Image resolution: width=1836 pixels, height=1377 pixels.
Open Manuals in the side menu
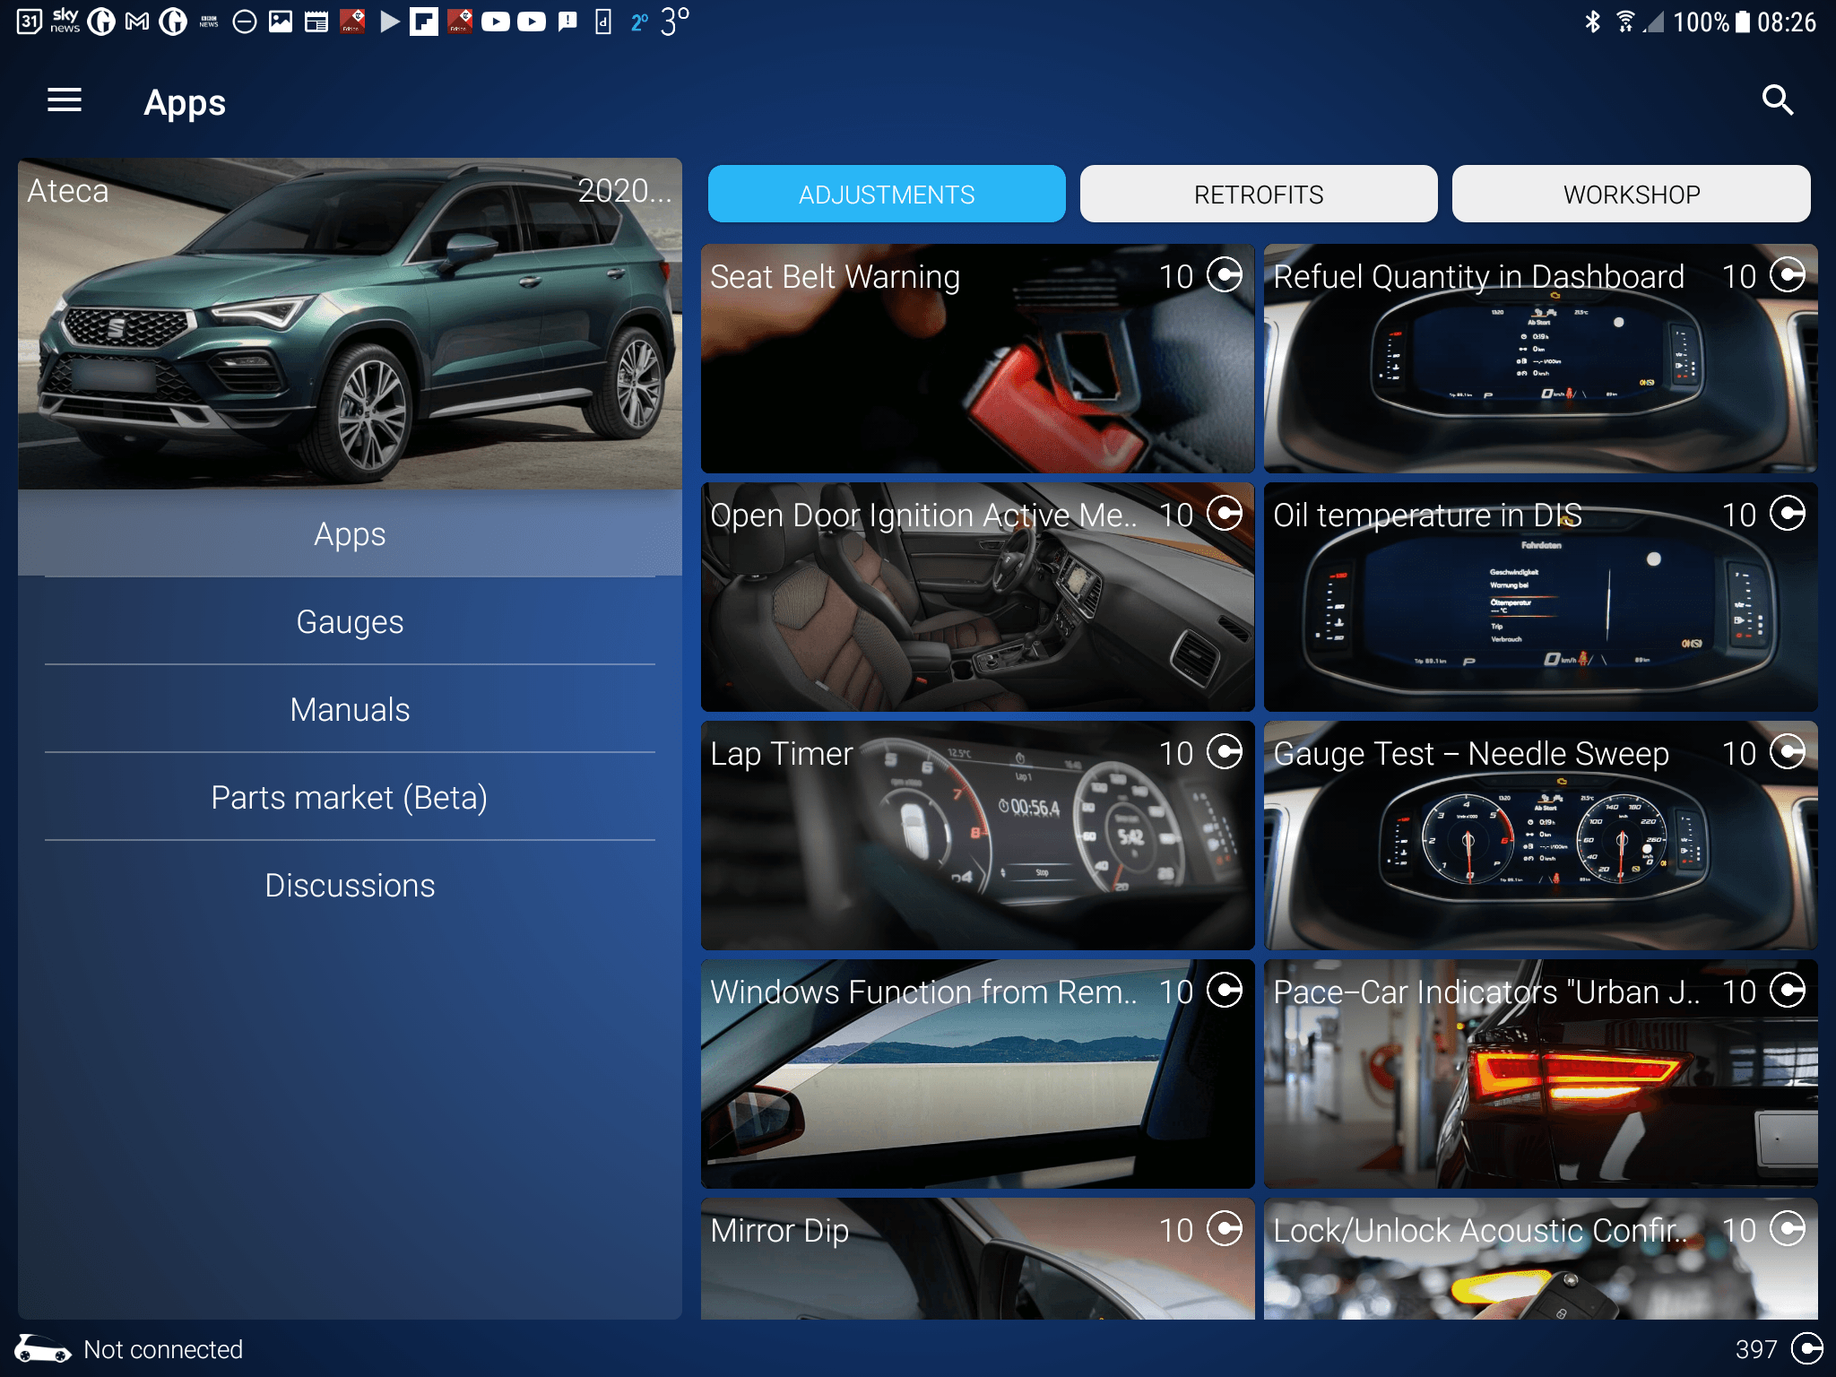click(x=350, y=709)
